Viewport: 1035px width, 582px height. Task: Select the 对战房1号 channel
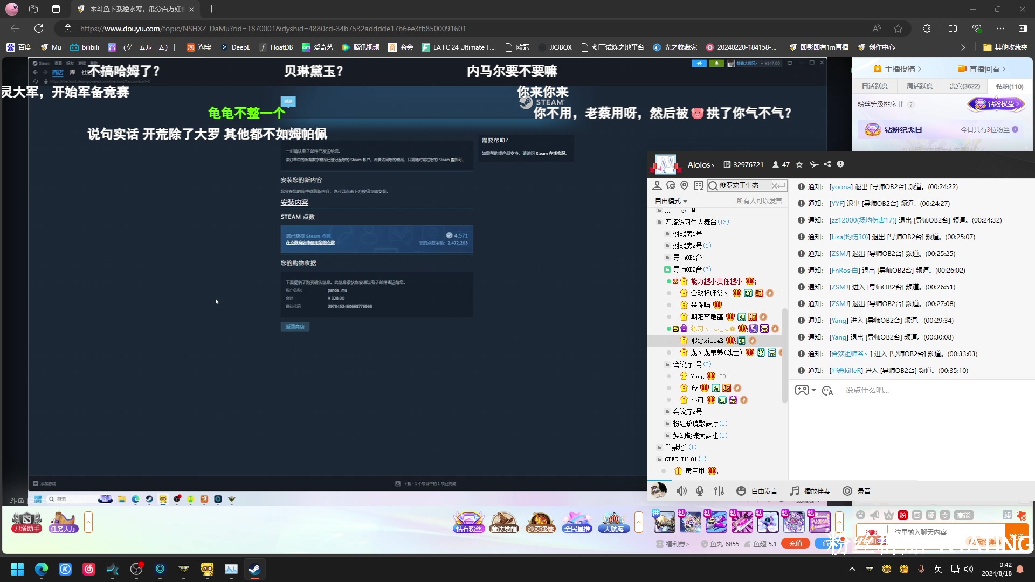click(x=687, y=234)
